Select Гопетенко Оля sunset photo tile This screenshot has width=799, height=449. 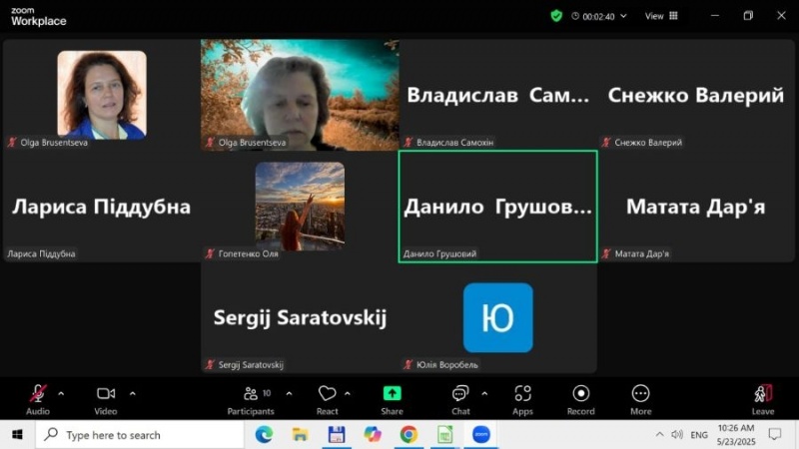click(300, 207)
